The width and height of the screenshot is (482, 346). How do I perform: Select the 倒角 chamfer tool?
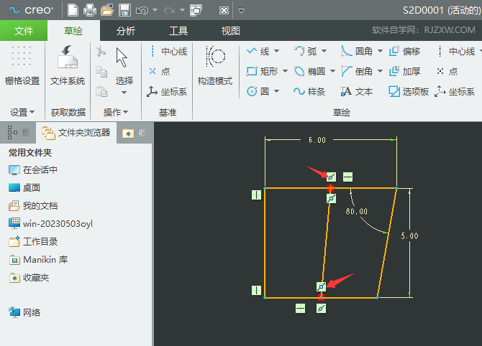(358, 72)
